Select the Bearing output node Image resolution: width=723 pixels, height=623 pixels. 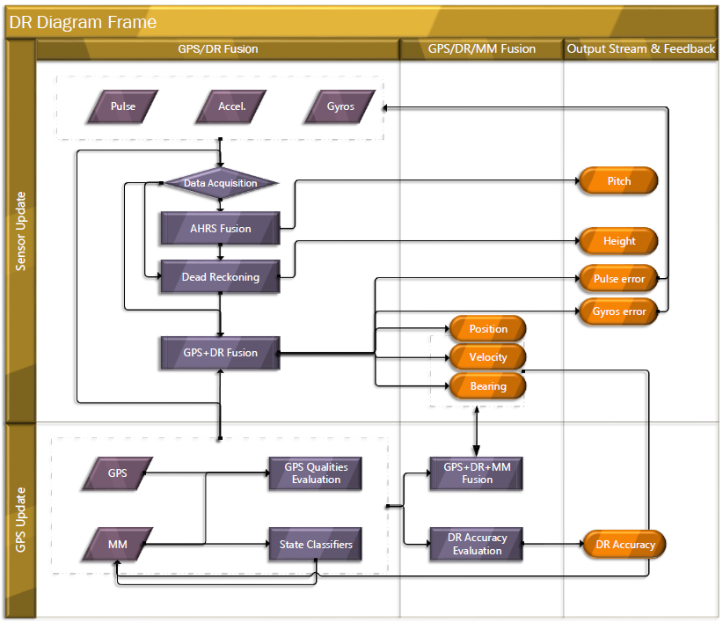point(488,386)
